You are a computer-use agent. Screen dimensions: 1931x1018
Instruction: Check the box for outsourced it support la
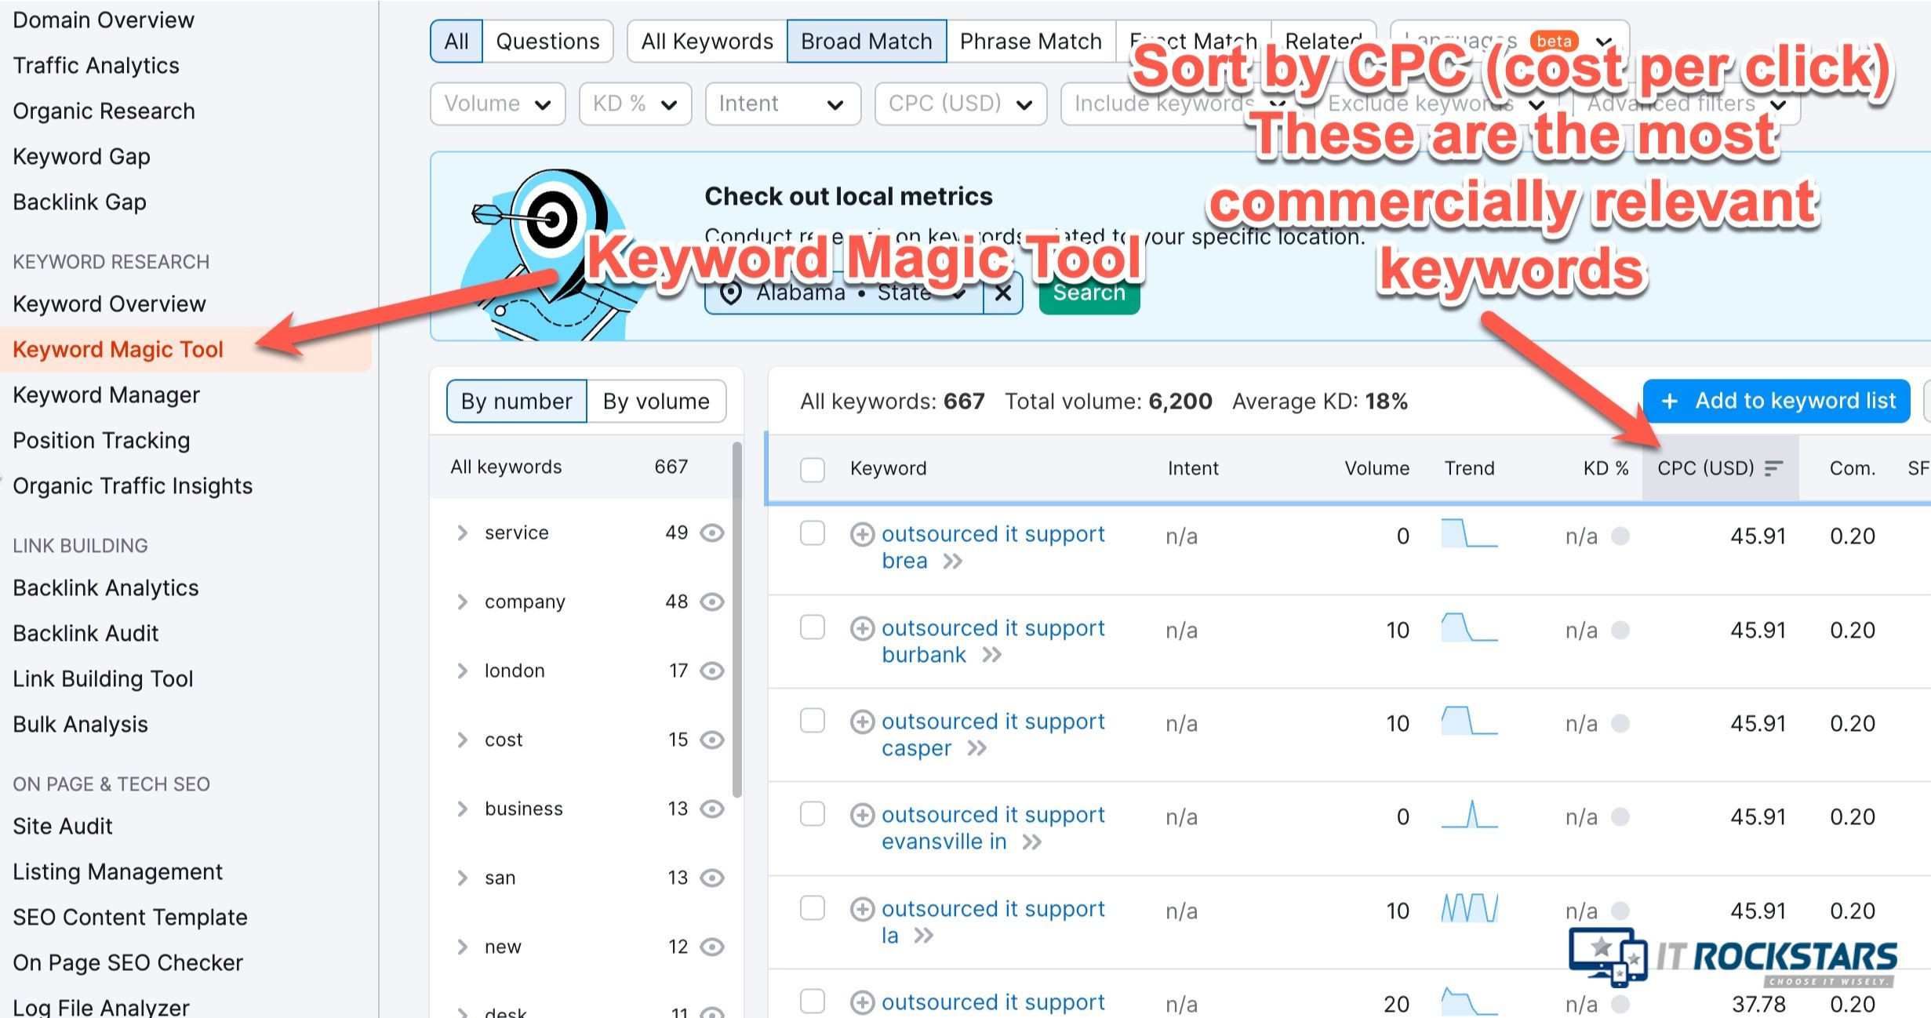tap(813, 908)
